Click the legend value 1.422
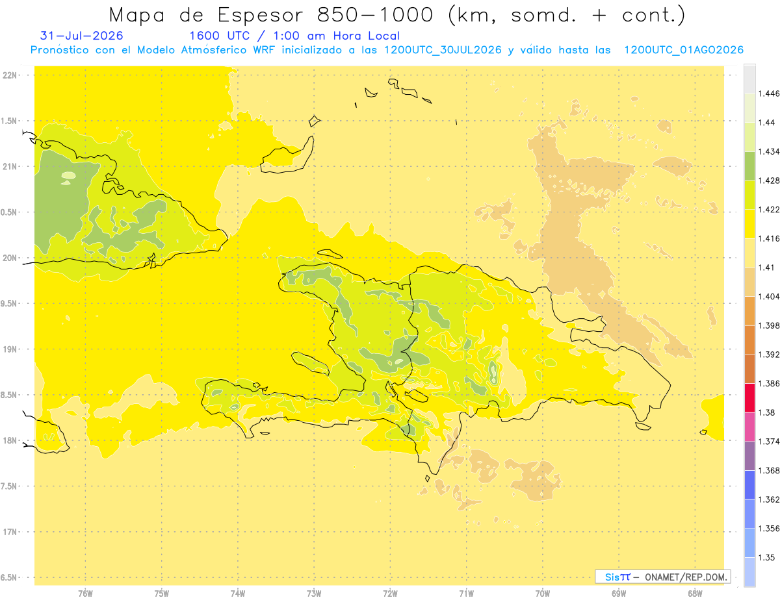 coord(769,210)
